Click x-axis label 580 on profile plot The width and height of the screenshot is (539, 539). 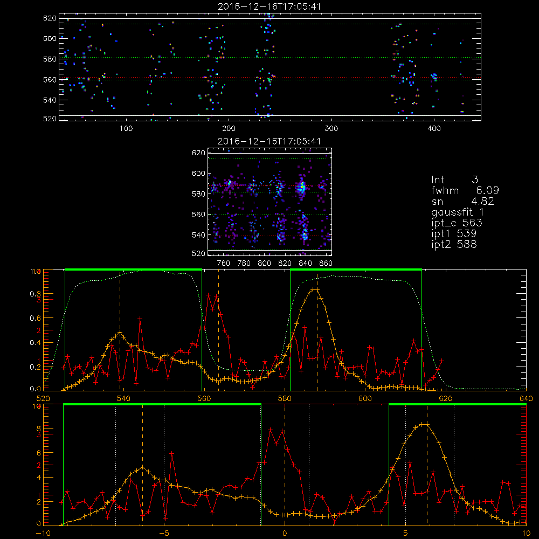click(x=284, y=399)
